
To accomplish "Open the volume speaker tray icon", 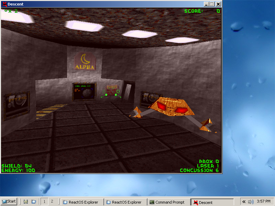I will pyautogui.click(x=251, y=202).
